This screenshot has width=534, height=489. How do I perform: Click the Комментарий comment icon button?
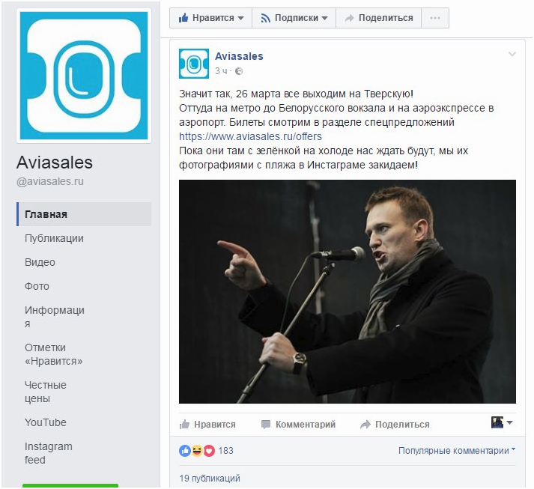pyautogui.click(x=298, y=425)
